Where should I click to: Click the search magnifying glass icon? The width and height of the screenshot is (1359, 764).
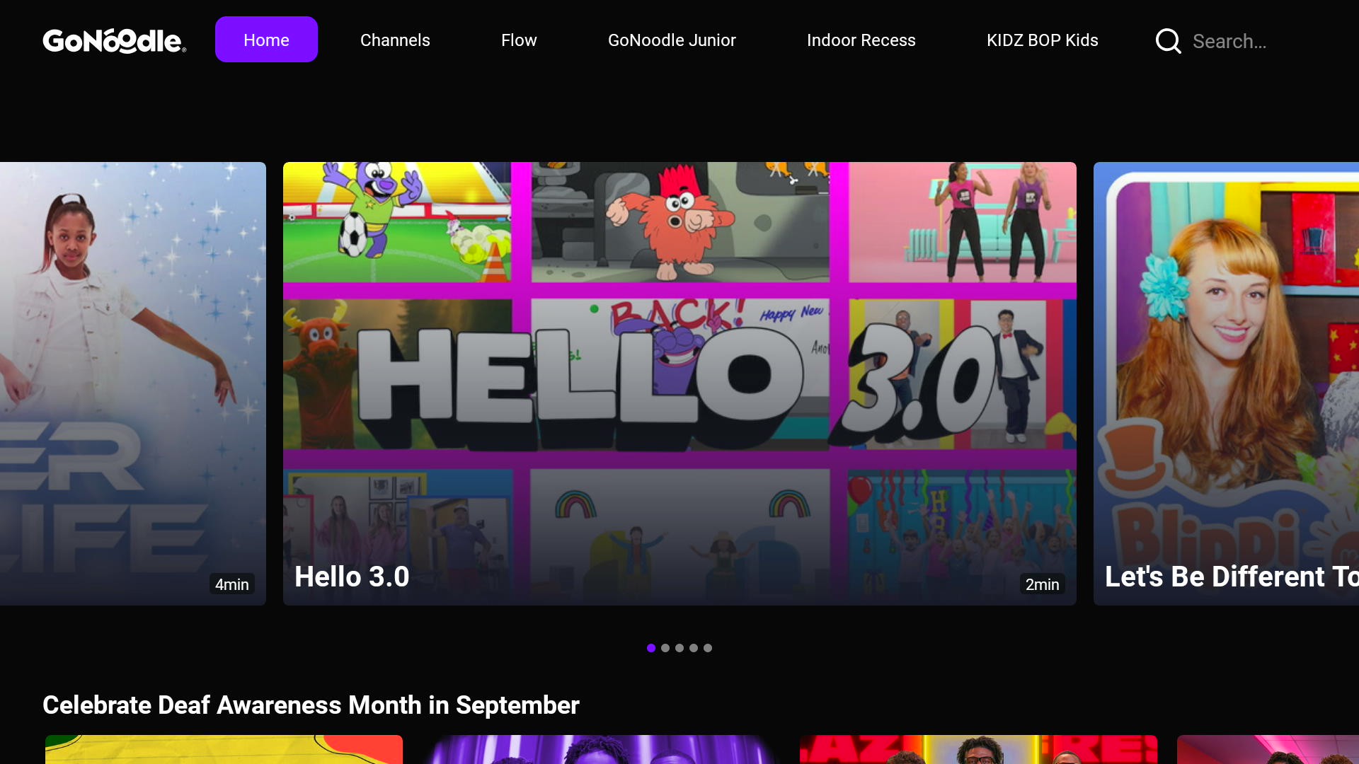(1167, 41)
